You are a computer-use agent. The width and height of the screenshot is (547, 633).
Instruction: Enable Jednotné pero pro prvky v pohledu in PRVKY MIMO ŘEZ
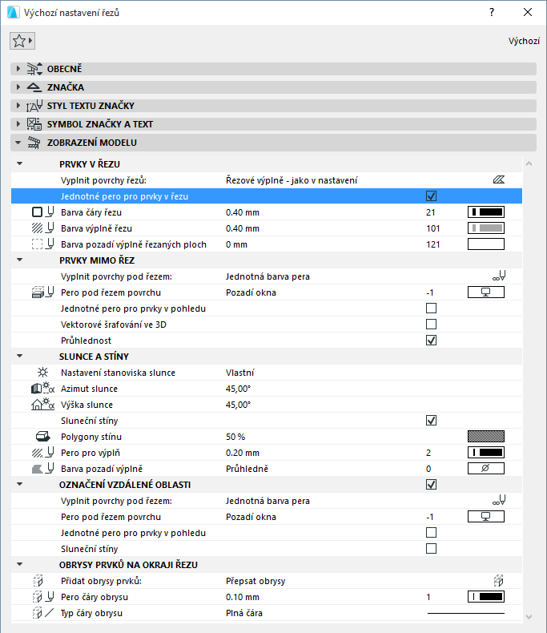tap(431, 308)
